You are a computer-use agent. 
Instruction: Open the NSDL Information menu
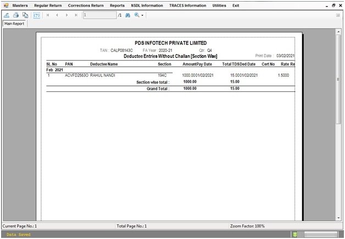(147, 6)
